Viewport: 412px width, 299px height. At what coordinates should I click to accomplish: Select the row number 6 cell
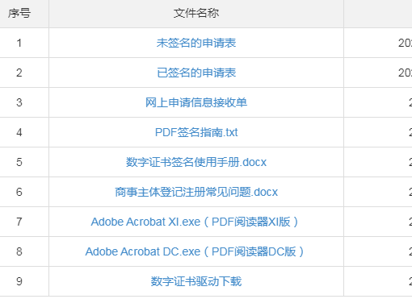point(19,192)
